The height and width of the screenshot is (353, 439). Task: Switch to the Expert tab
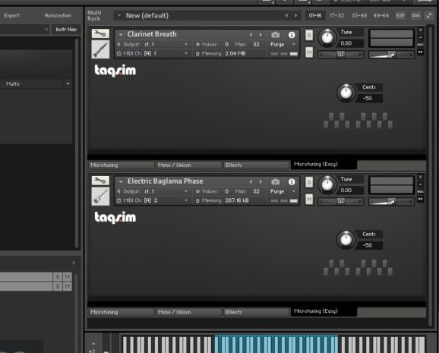click(12, 16)
